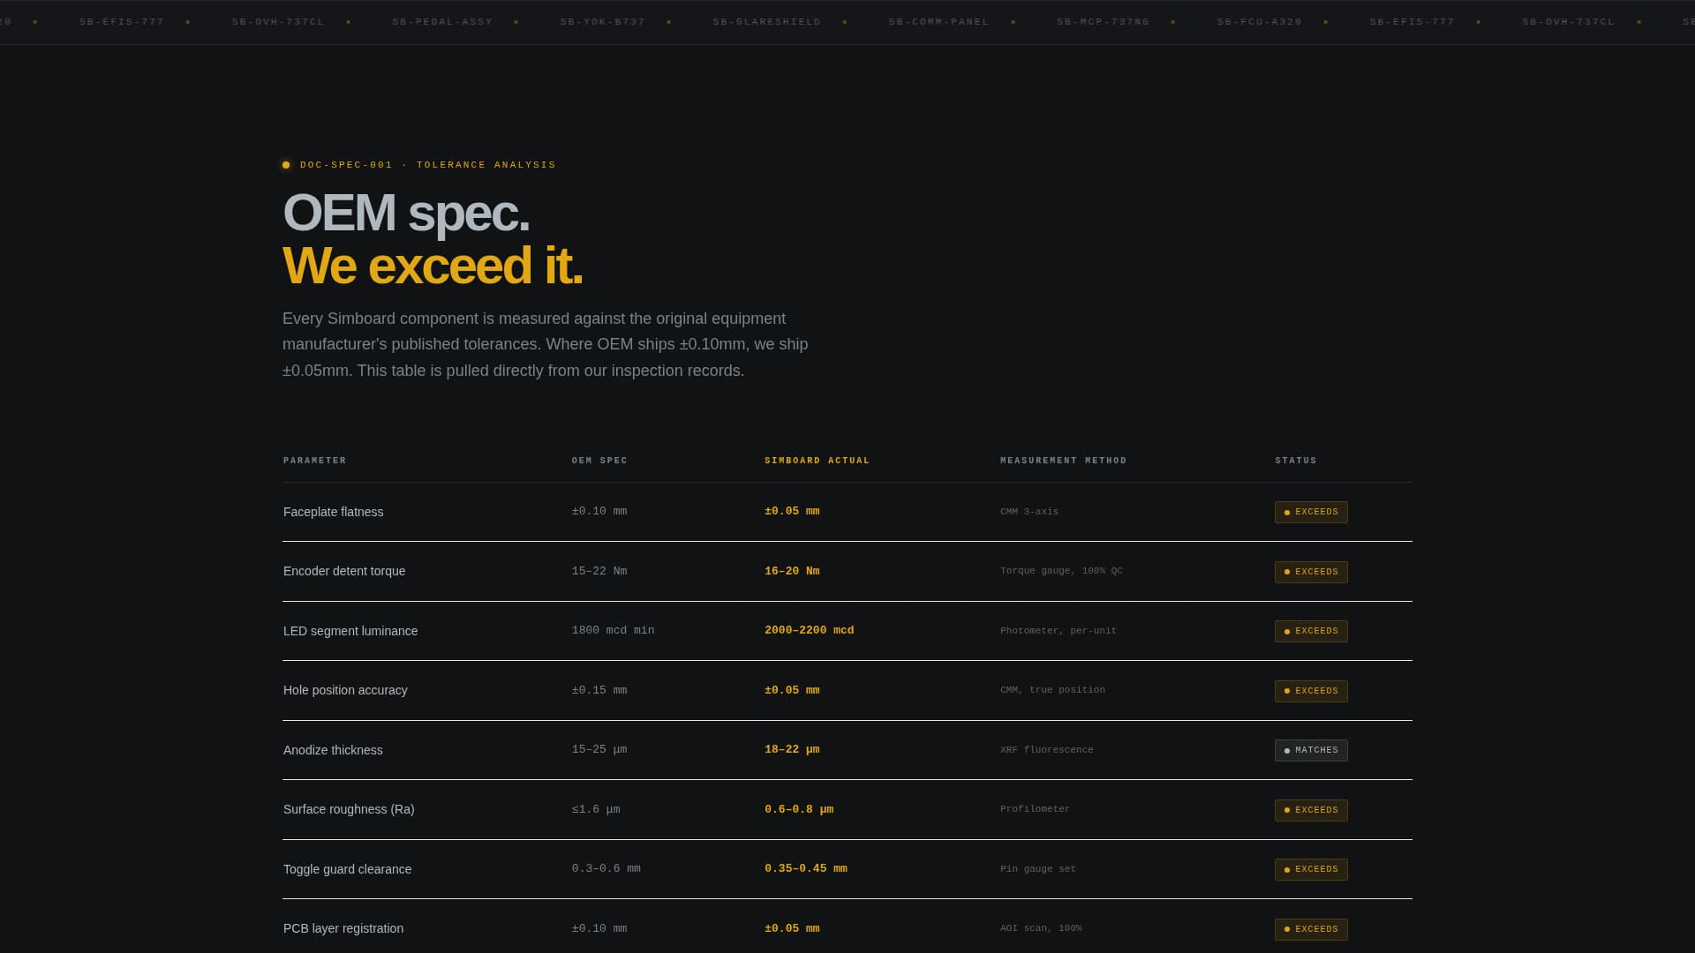Sort by the SIMBOARD ACTUAL column header
The height and width of the screenshot is (953, 1695).
click(817, 460)
